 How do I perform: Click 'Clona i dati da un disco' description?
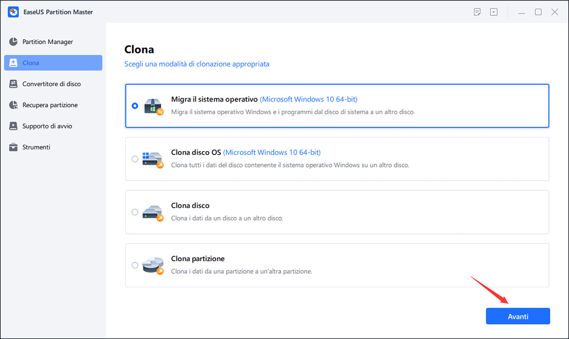coord(227,219)
